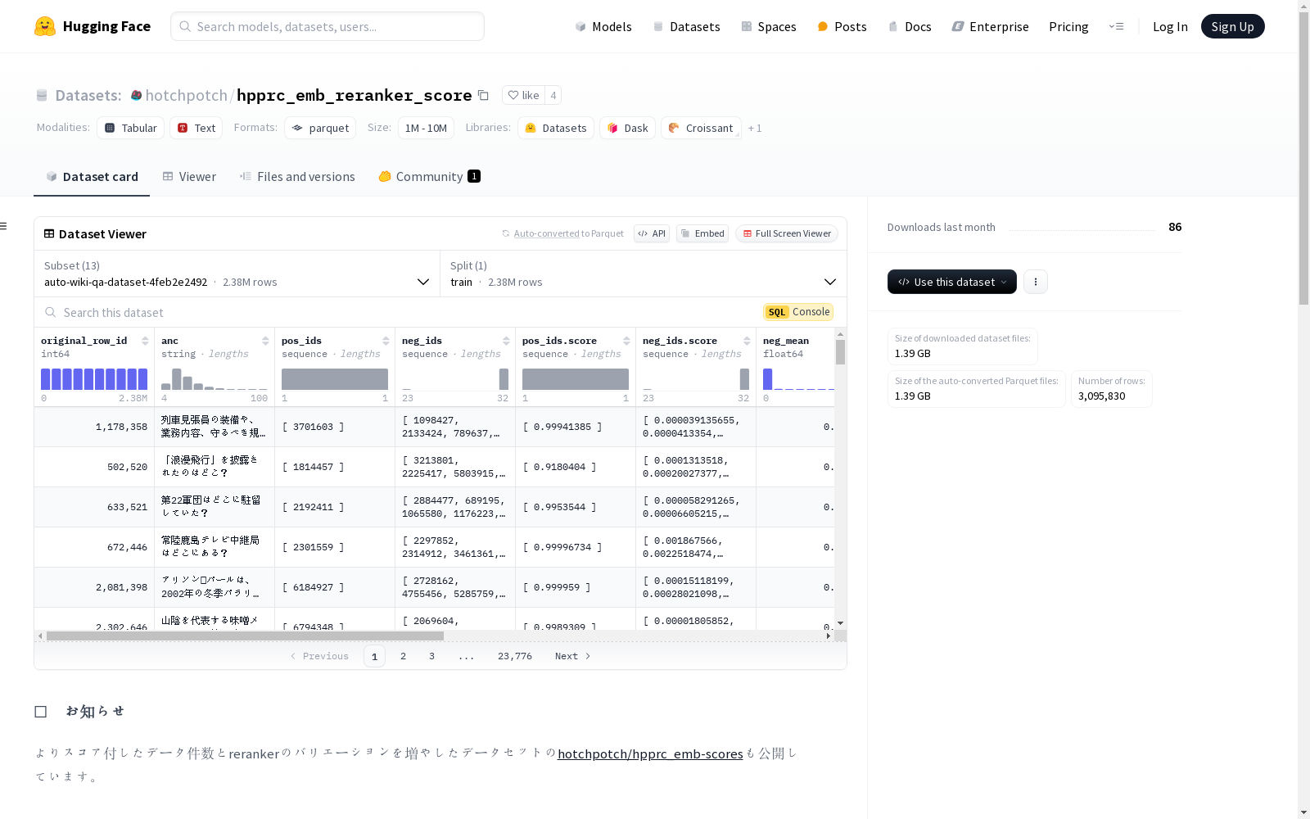Go to Datasets in top navigation
Viewport: 1310px width, 819px height.
click(x=686, y=26)
